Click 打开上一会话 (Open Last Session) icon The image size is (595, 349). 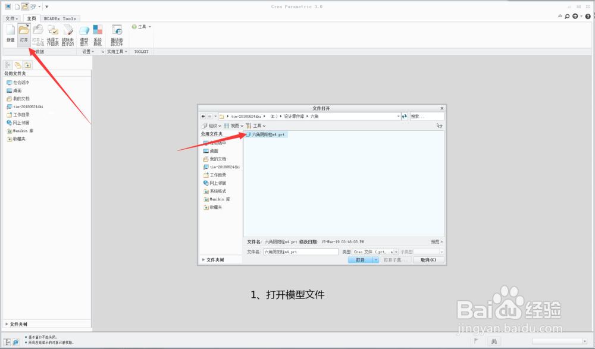point(38,35)
